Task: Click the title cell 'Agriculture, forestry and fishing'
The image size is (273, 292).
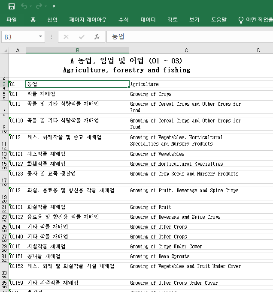Action: tap(127, 66)
